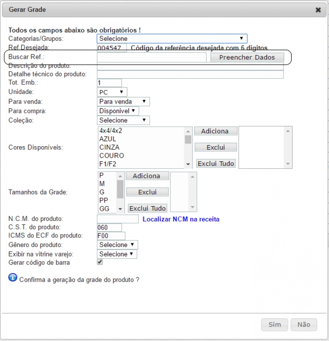
Task: Expand Gênero do produto dropdown
Action: (117, 244)
